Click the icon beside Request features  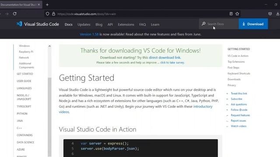point(227,115)
